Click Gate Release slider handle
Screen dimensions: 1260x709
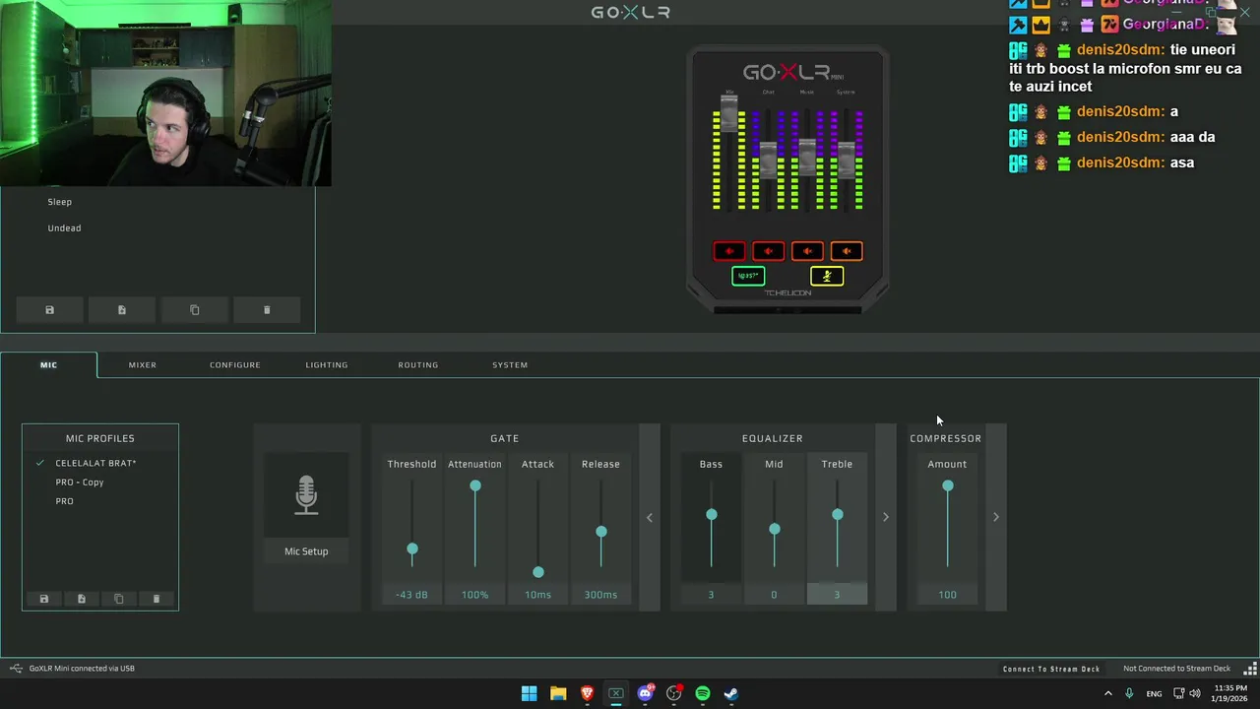[x=601, y=532]
